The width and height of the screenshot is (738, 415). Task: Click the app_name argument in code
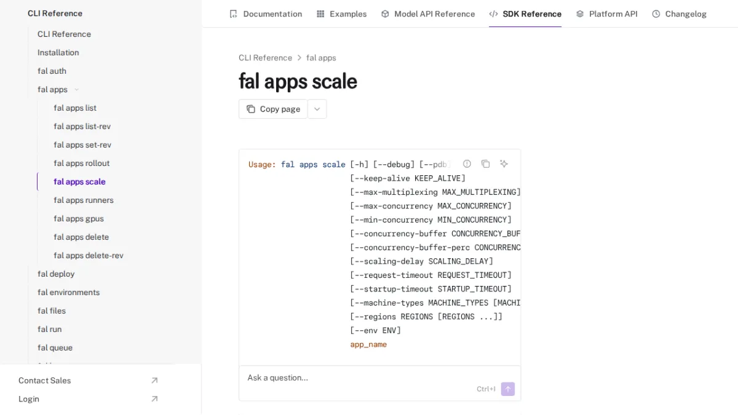click(368, 344)
